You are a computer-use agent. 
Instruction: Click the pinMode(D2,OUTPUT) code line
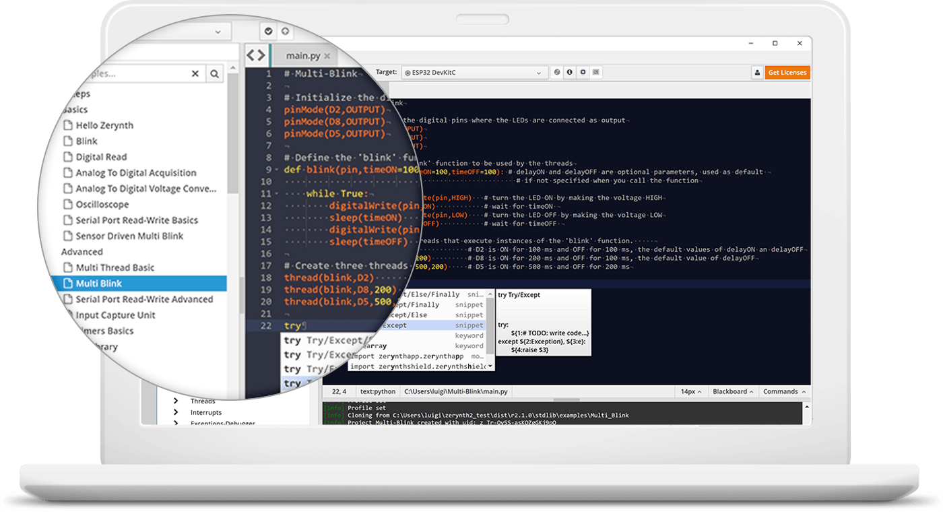[x=334, y=110]
